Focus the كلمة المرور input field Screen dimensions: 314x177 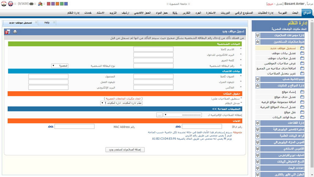tap(153, 60)
